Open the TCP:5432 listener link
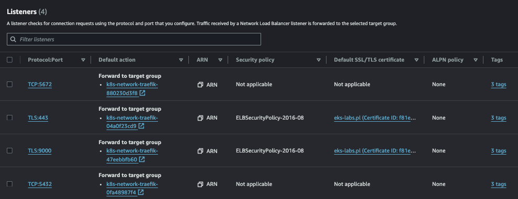The width and height of the screenshot is (518, 199). [40, 184]
